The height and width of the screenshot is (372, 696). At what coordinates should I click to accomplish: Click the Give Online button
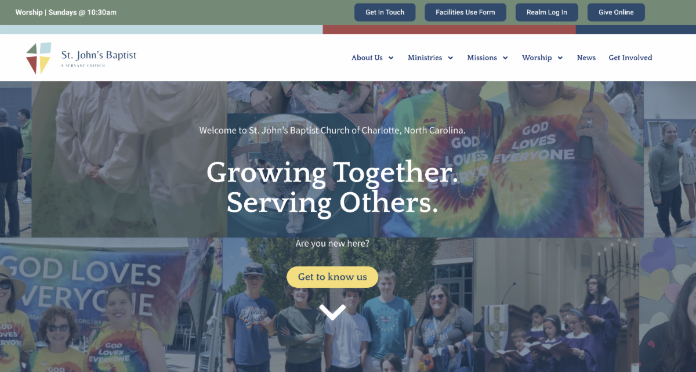[616, 12]
